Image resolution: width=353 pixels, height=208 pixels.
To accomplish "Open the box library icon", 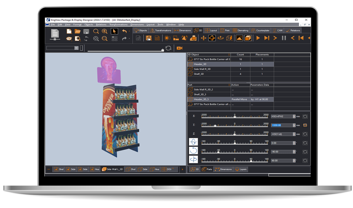I will 69,39.
